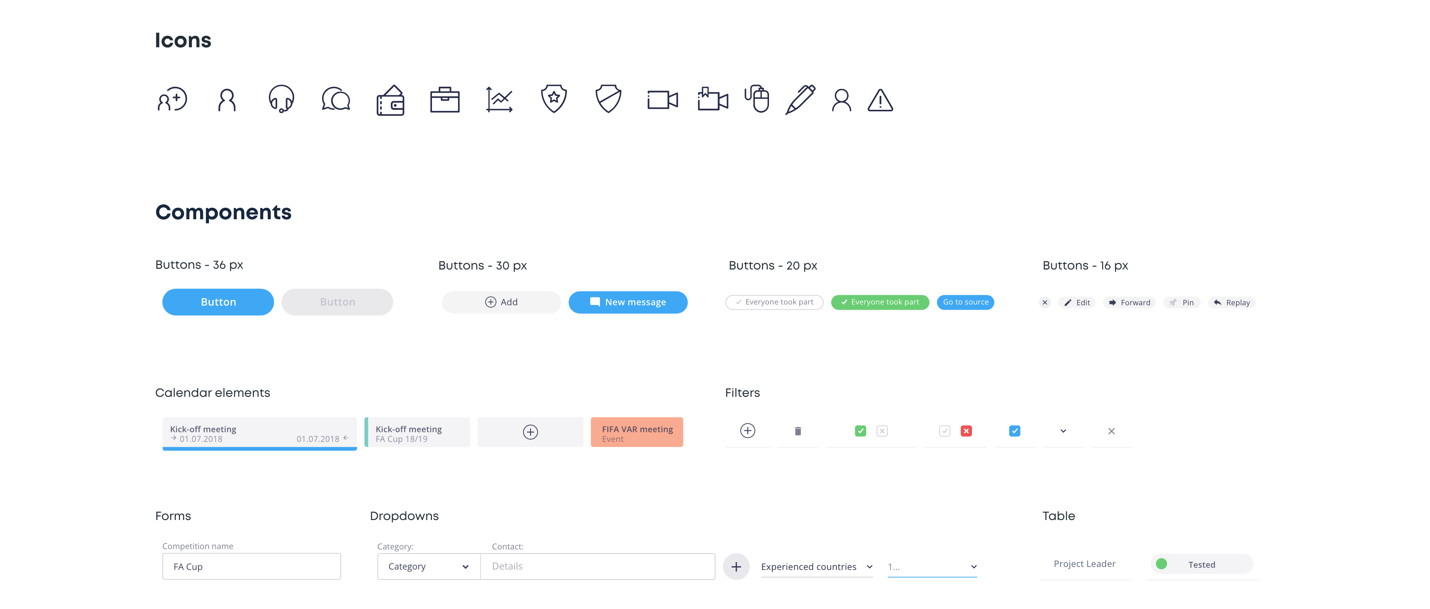Click the Competition name input field
The width and height of the screenshot is (1430, 609).
point(251,566)
